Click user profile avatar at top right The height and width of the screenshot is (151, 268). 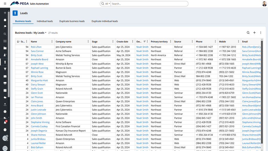pyautogui.click(x=264, y=4)
